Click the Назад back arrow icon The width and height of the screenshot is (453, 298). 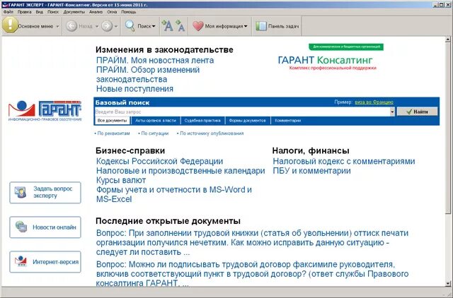pos(71,26)
